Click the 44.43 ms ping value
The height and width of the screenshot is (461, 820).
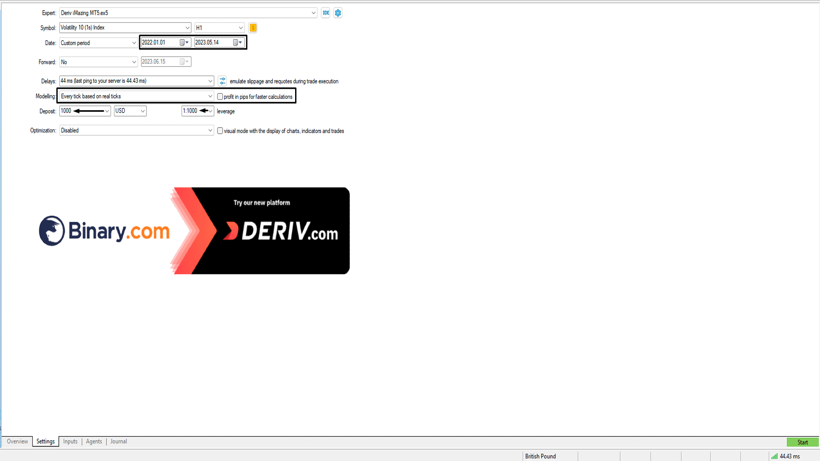tap(790, 456)
